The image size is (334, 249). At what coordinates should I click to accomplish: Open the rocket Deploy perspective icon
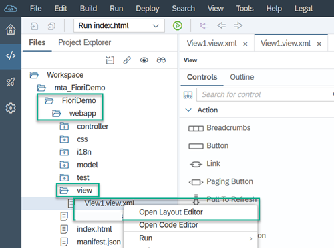(11, 82)
